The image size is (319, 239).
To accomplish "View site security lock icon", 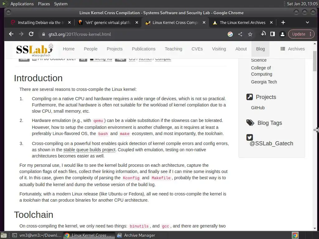I will [x=43, y=34].
